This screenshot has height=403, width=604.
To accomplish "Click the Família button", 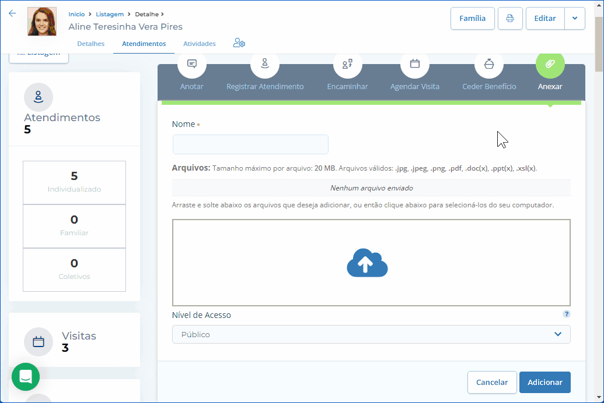I will (472, 19).
